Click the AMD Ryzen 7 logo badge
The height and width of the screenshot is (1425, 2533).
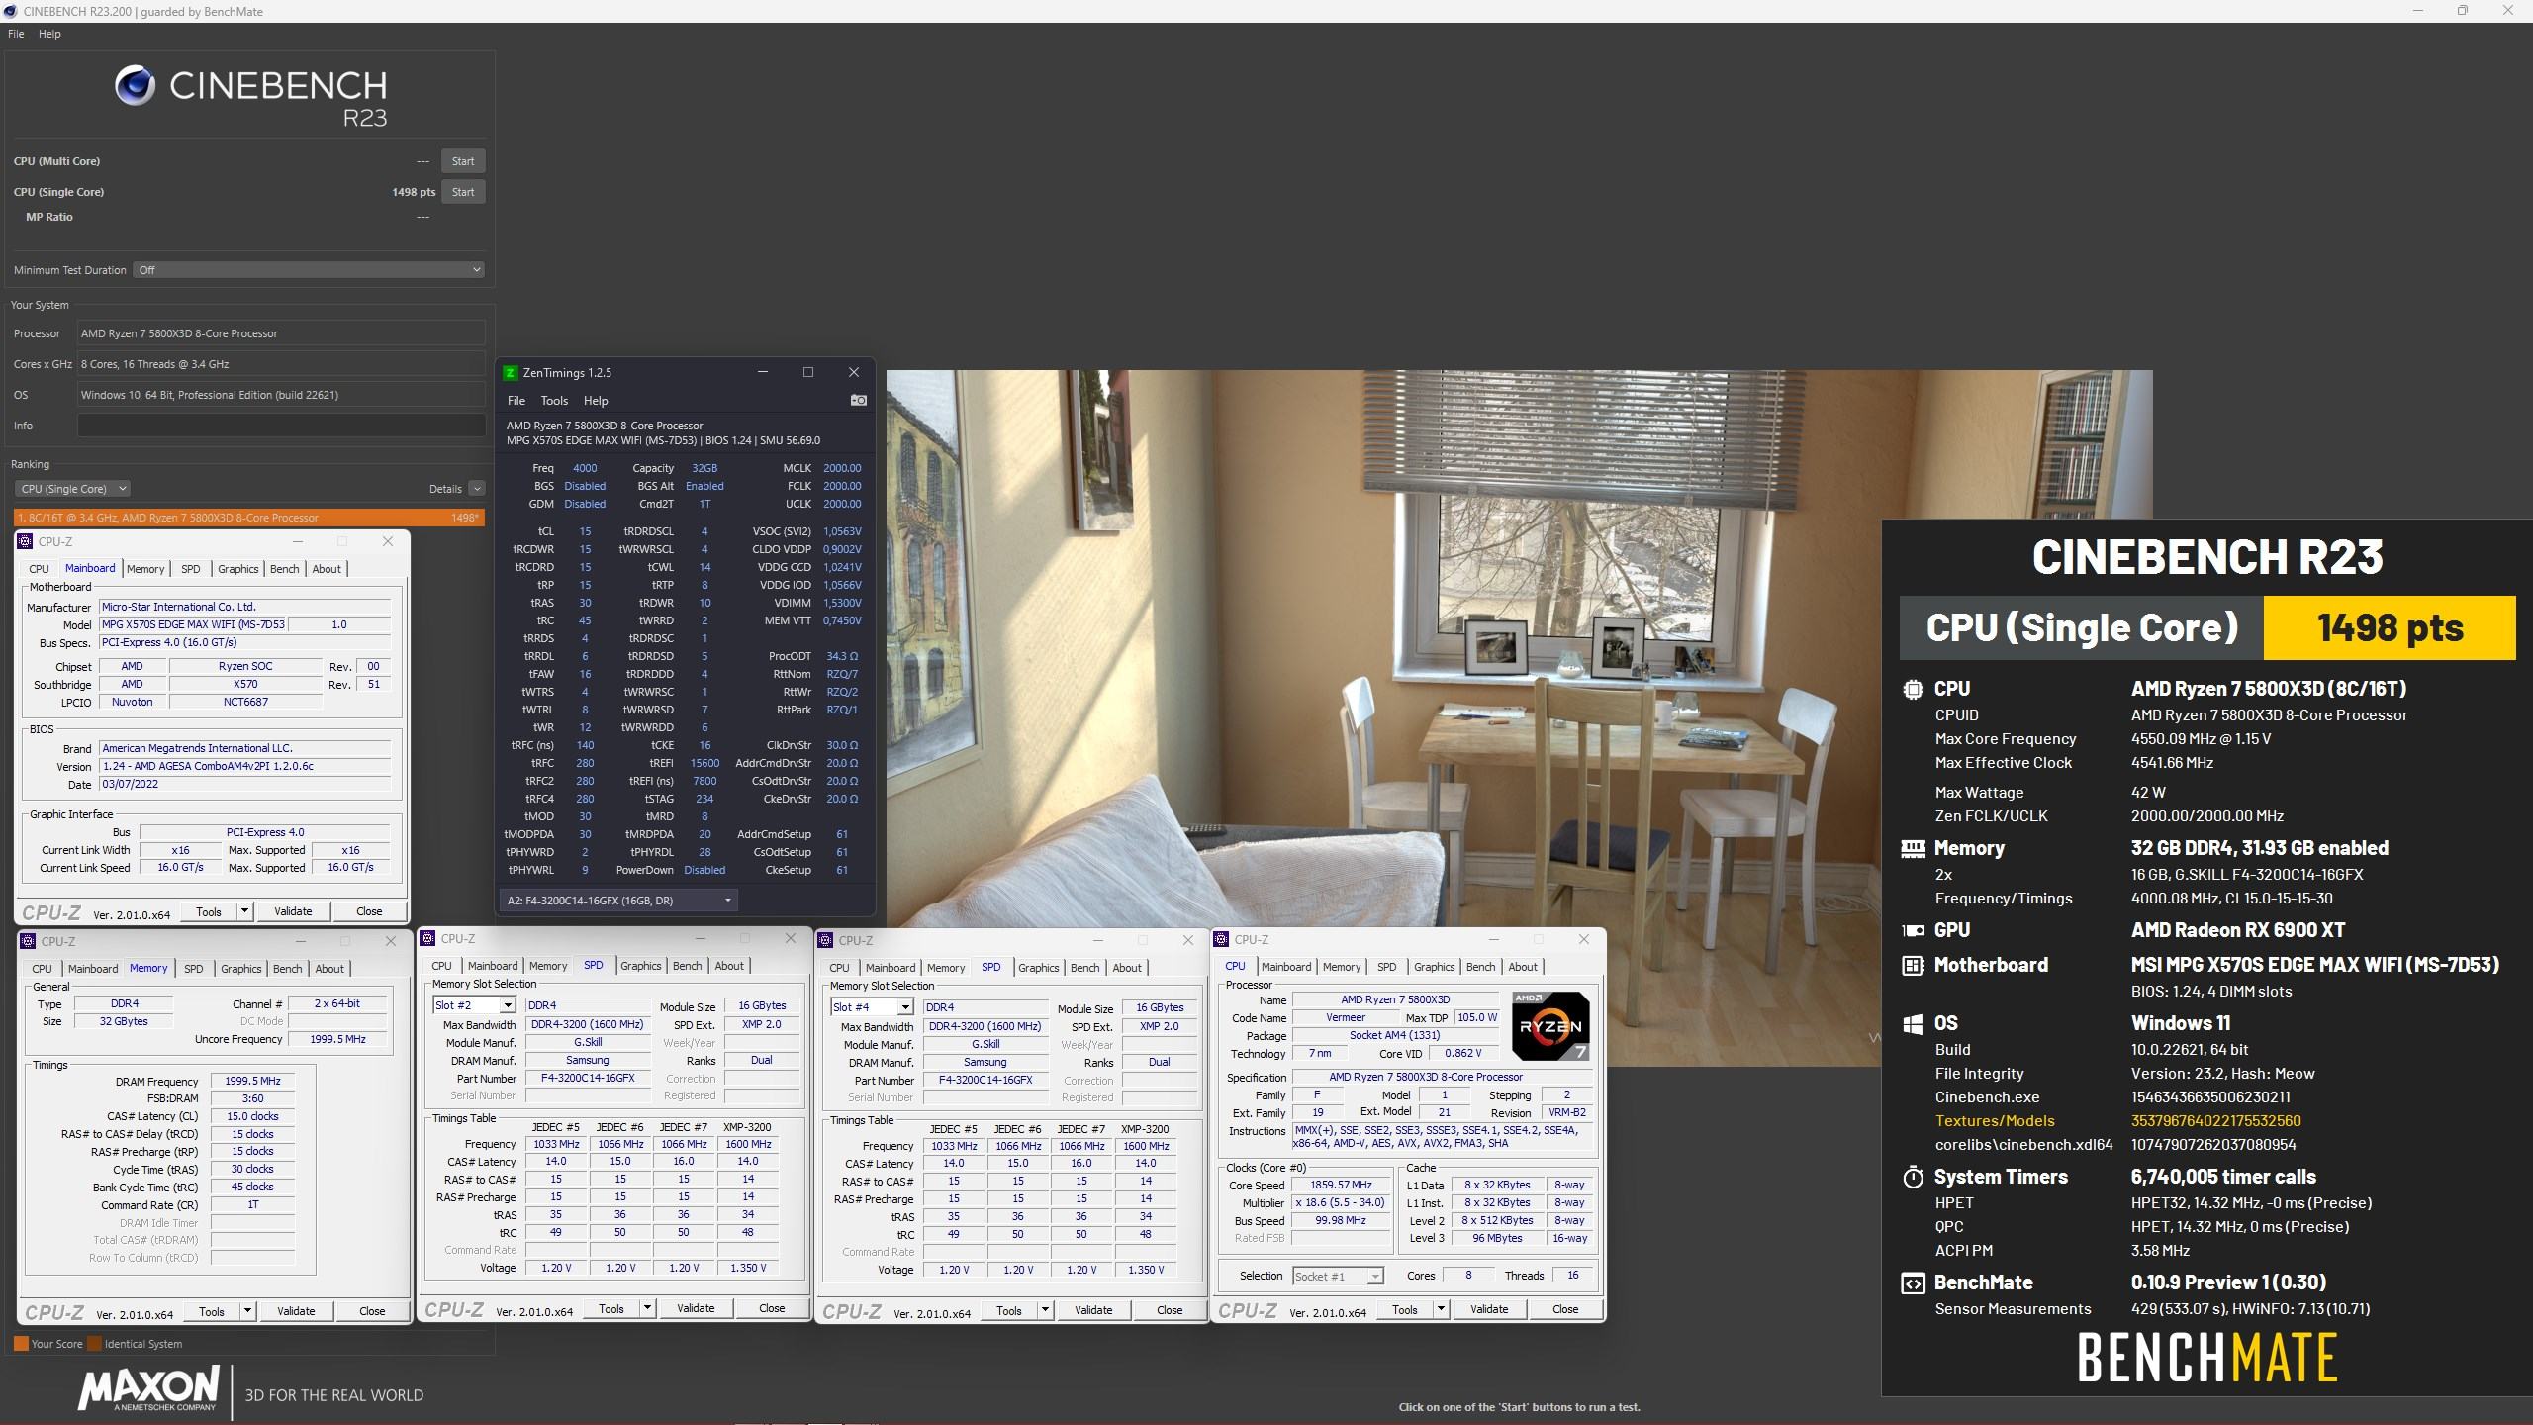pyautogui.click(x=1550, y=1025)
